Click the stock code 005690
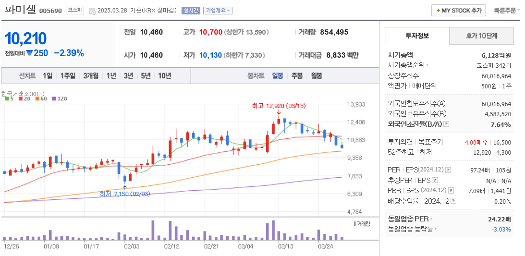The height and width of the screenshot is (256, 525). [50, 11]
